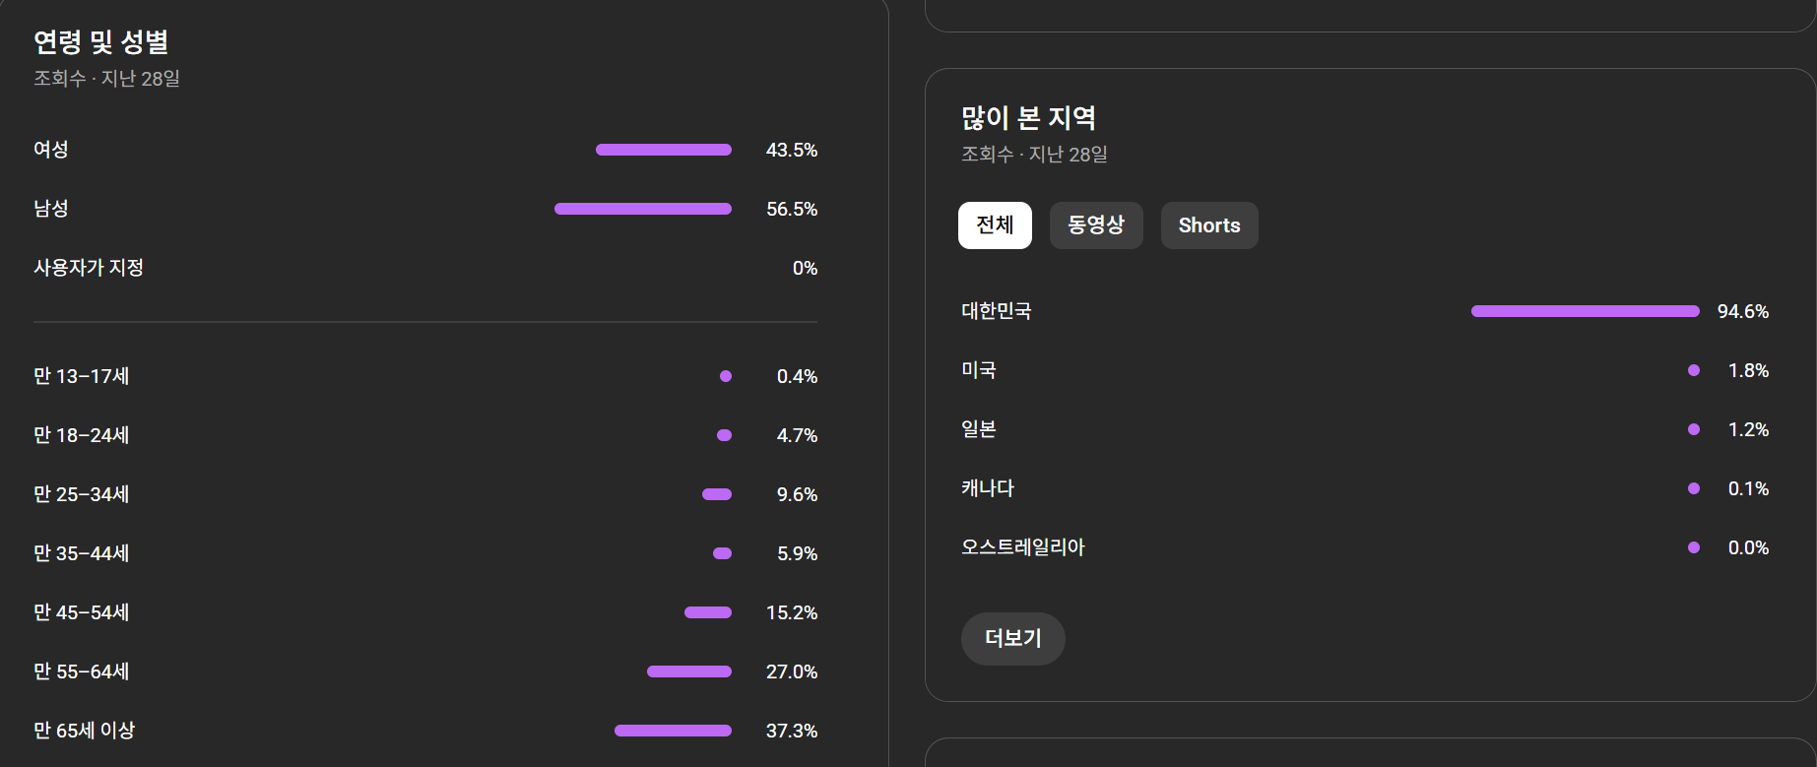The image size is (1817, 767).
Task: Click the 미국 purple dot
Action: (x=1694, y=370)
